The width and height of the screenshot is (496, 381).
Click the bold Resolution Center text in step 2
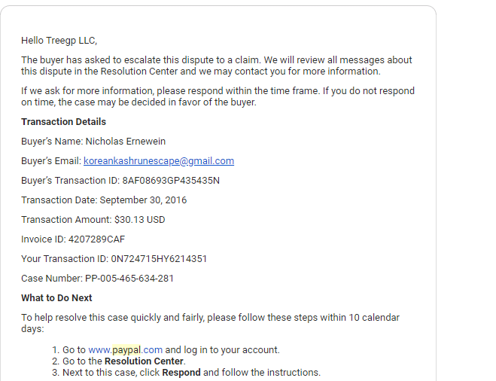[x=144, y=361]
